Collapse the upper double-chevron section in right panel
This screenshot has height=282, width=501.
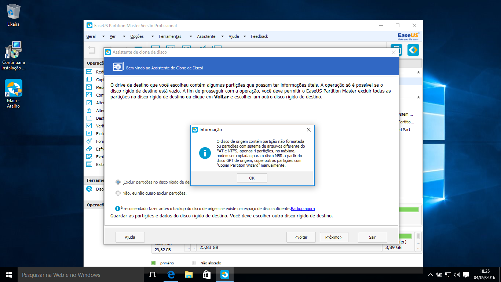coord(418,72)
